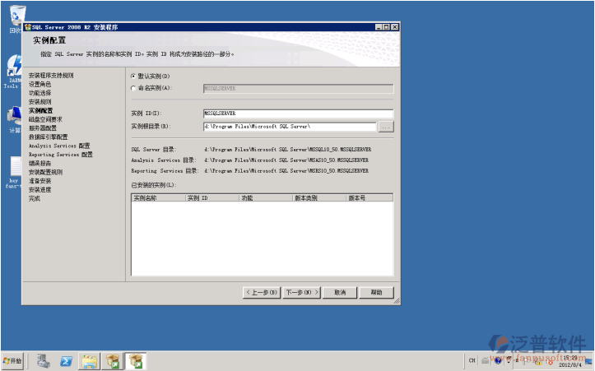Click the browse (...) button for root directory
This screenshot has width=595, height=371.
click(386, 127)
